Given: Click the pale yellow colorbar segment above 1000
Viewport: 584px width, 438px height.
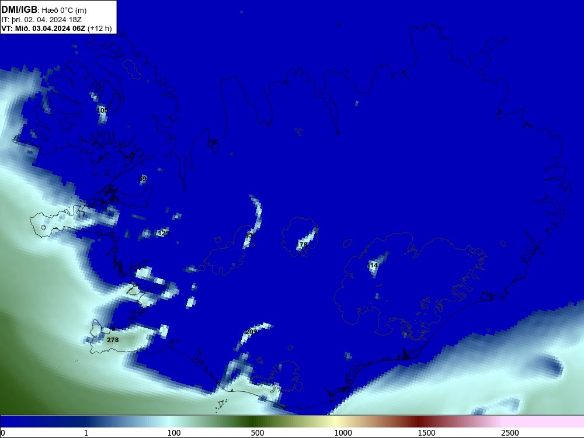Looking at the screenshot, I should [336, 422].
